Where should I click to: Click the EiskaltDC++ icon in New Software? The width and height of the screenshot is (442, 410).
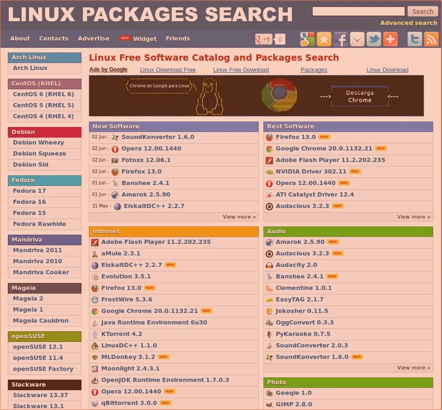[x=117, y=206]
